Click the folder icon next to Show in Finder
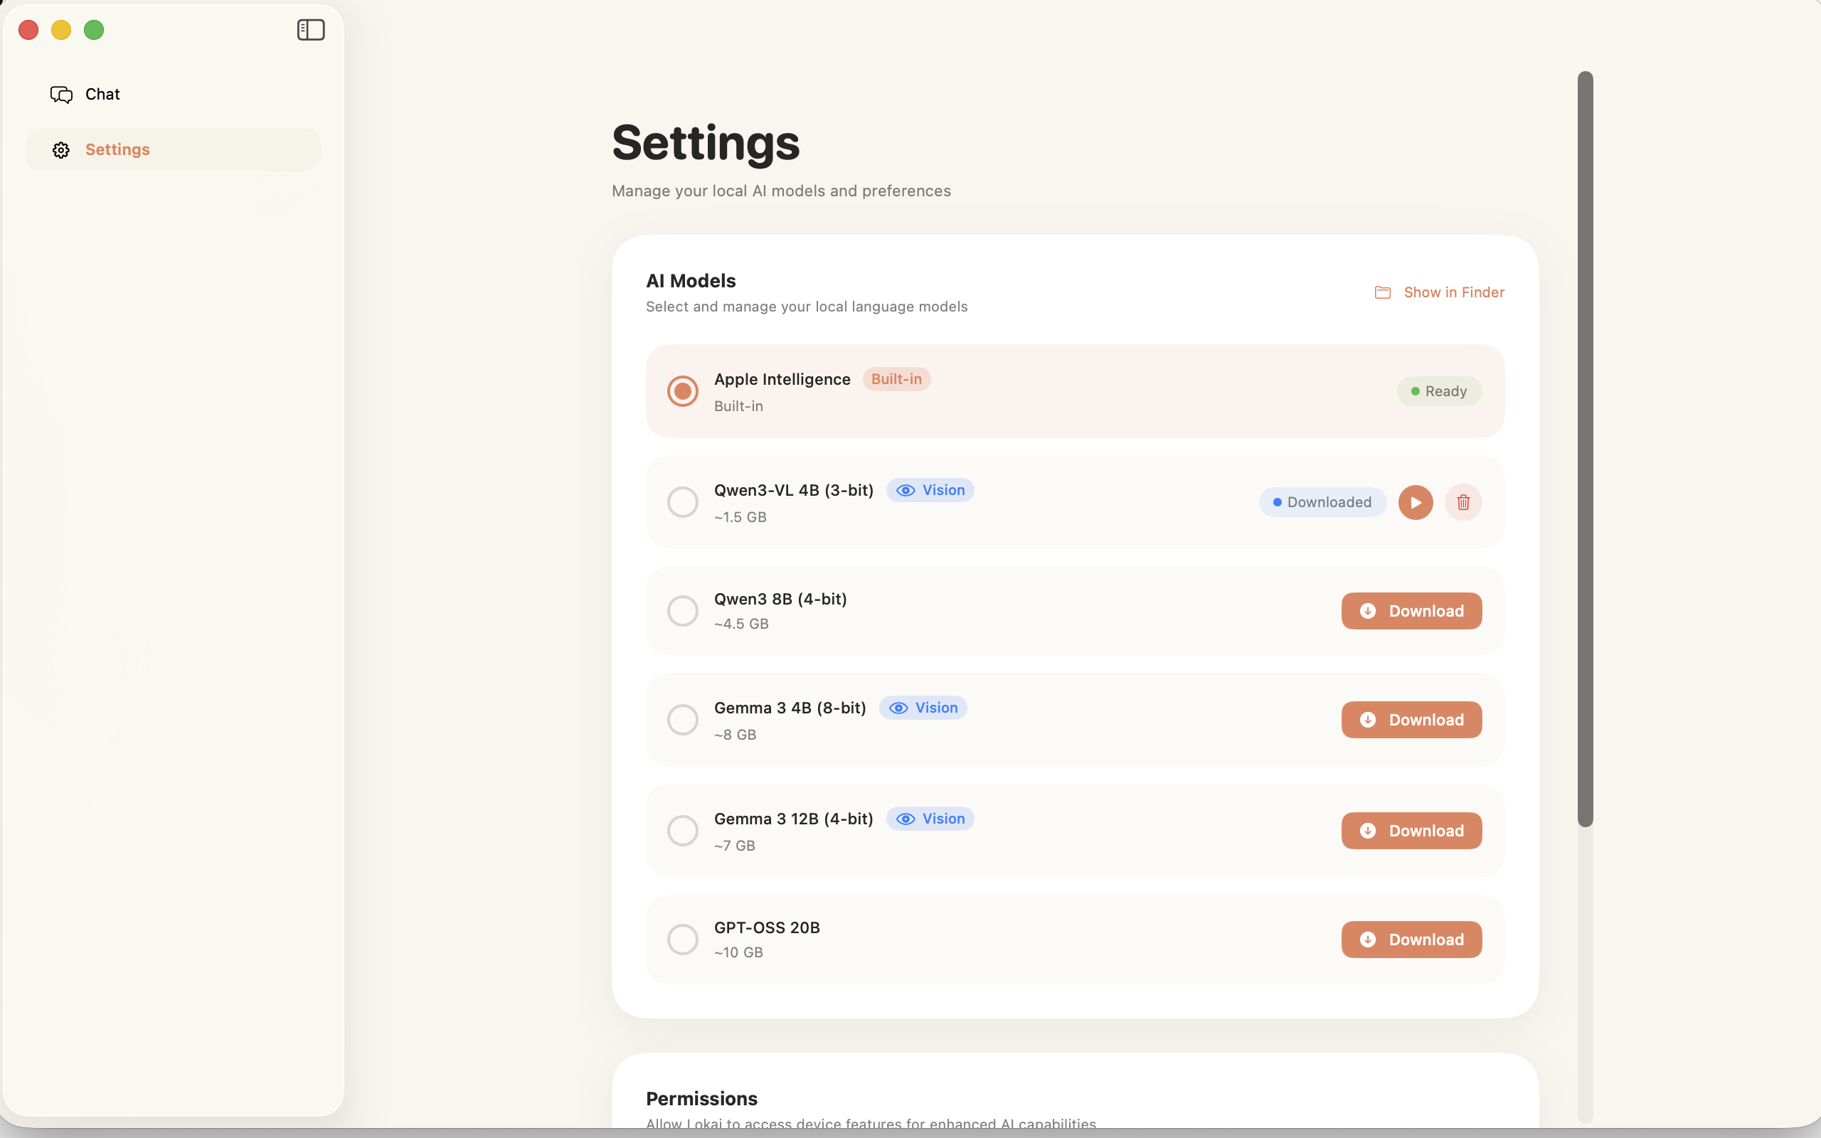The image size is (1821, 1138). [1382, 292]
